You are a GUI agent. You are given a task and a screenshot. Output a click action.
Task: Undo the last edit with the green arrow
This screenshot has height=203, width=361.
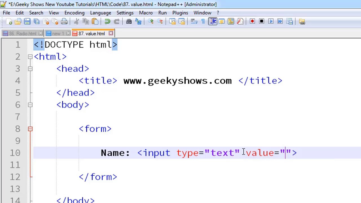click(107, 21)
